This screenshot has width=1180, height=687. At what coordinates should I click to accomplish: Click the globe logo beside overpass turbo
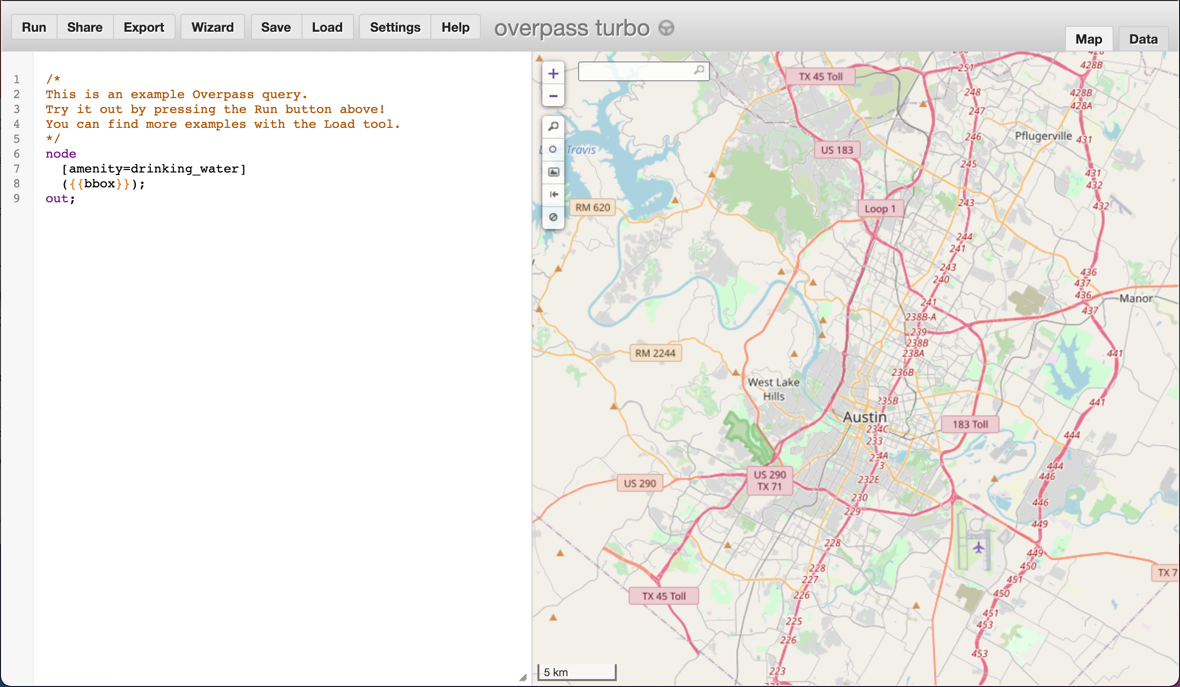click(x=666, y=28)
